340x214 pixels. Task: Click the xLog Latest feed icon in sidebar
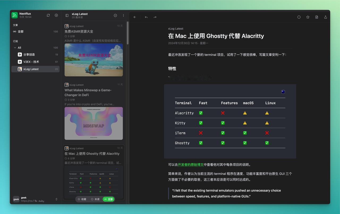click(x=20, y=69)
